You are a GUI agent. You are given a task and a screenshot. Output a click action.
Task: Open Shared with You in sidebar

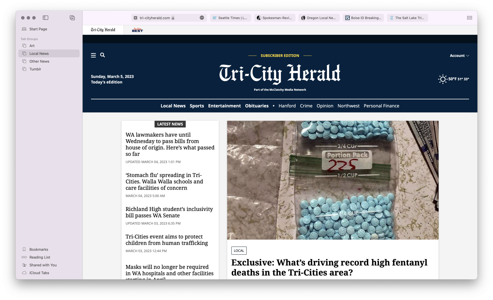[49, 265]
